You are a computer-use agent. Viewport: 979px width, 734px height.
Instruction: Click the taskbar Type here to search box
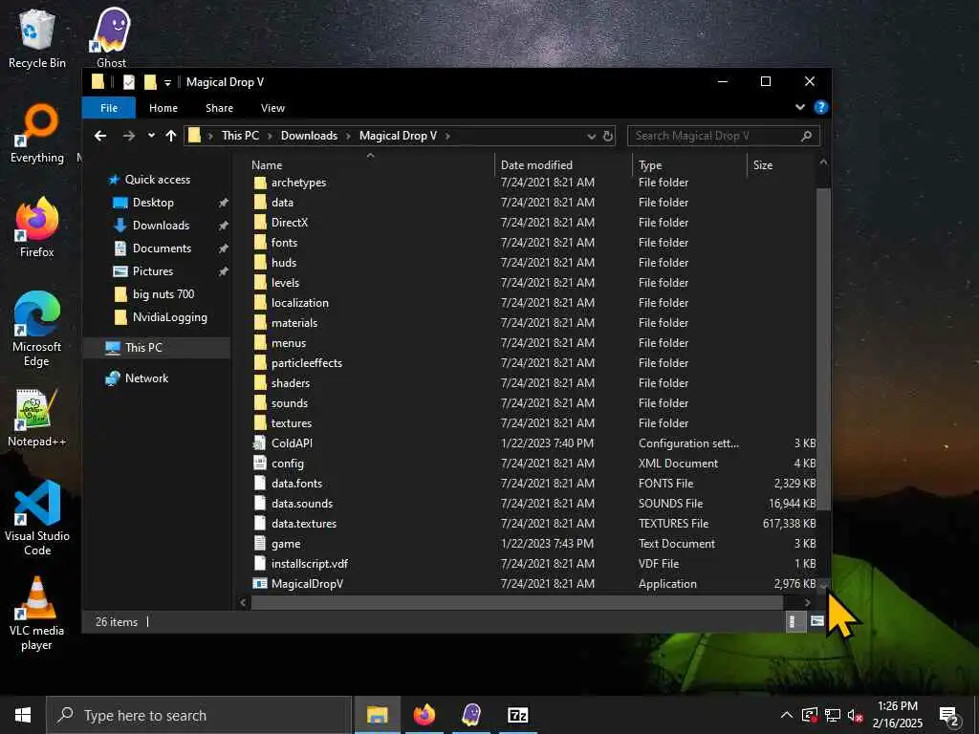click(x=199, y=715)
